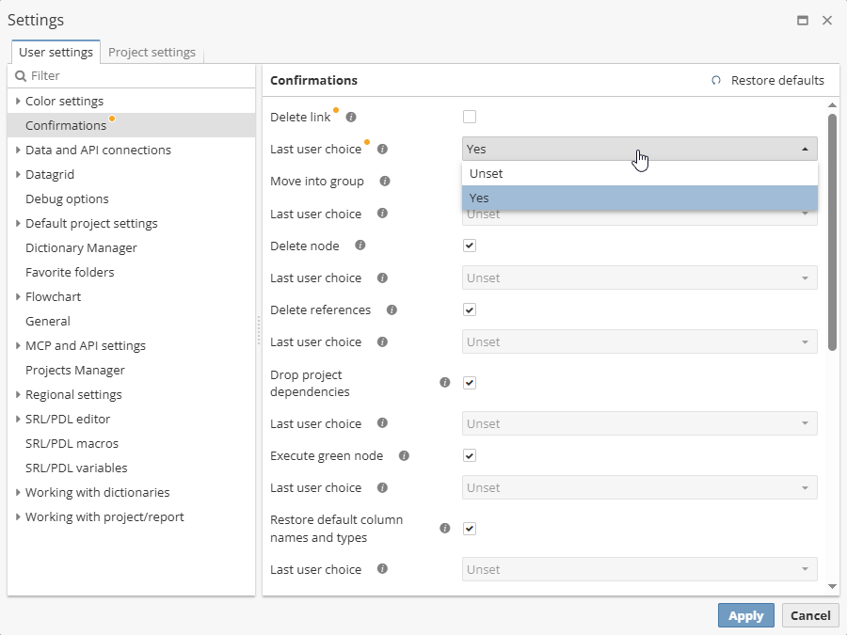Click the info icon beside Drop project dependencies
Screen dimensions: 847x635
click(x=444, y=383)
